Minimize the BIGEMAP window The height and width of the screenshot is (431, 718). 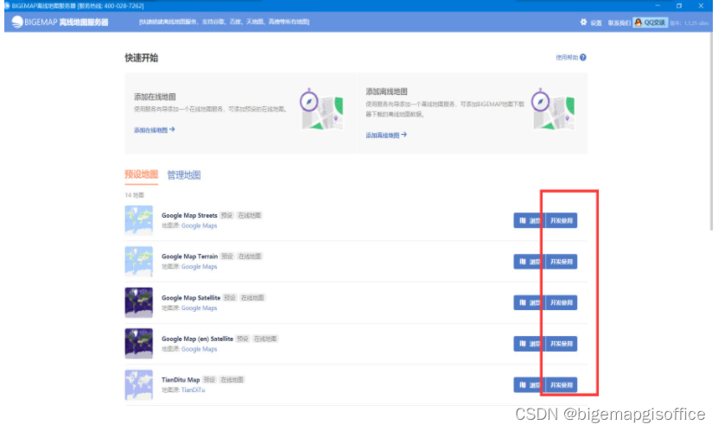658,5
